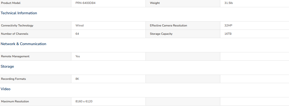Screen dimensions: 289x107
Task: Select the 64 channels value
Action: coord(77,34)
